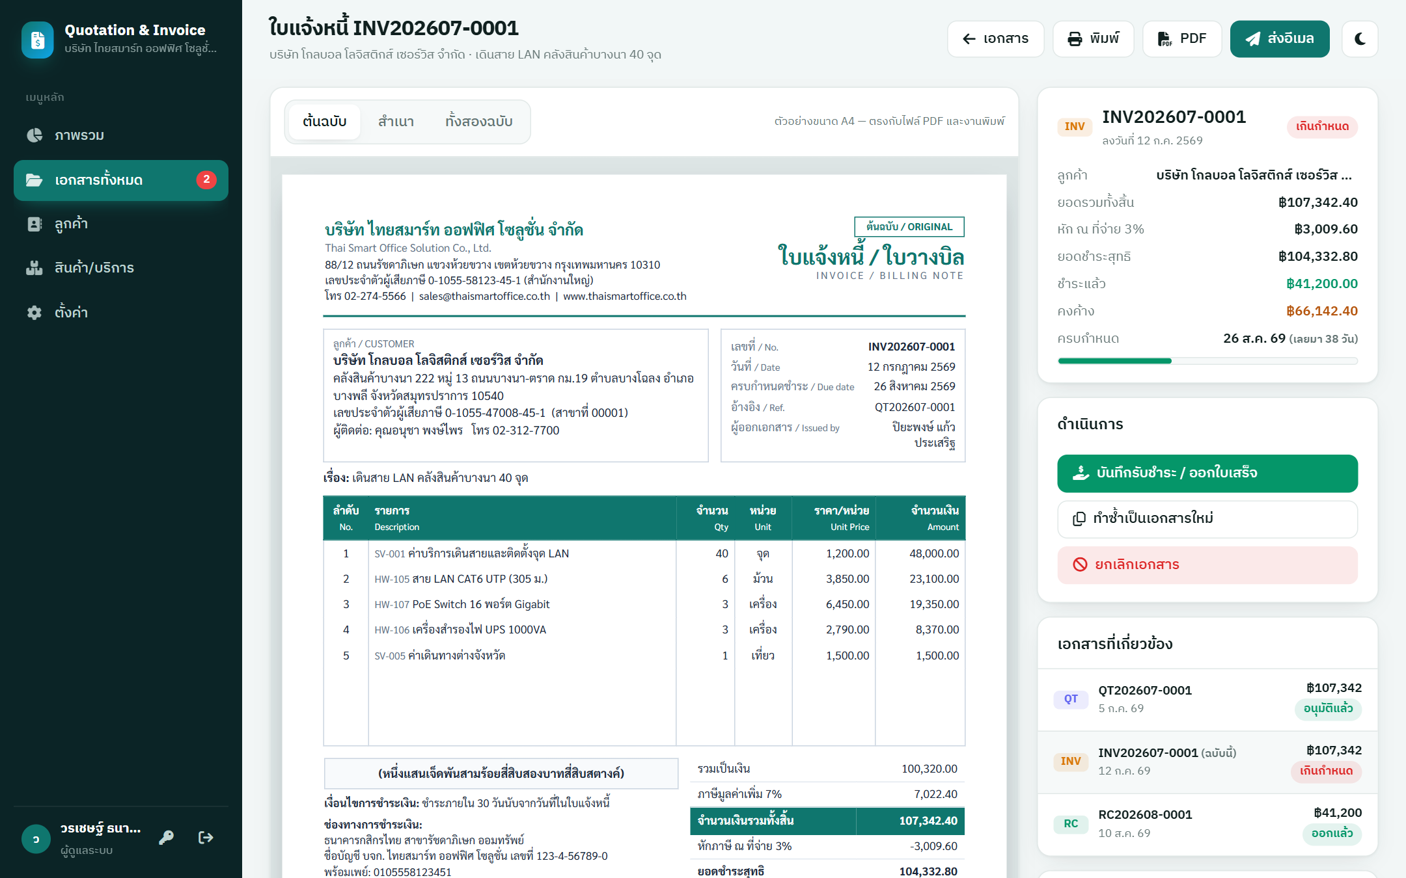1406x878 pixels.
Task: Click ยกเลิกเอกสาร cancel document button
Action: pos(1207,565)
